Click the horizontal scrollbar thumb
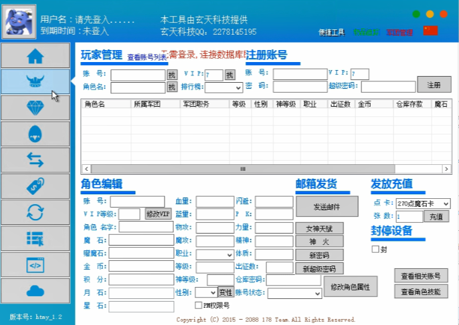The image size is (459, 325). (x=243, y=169)
